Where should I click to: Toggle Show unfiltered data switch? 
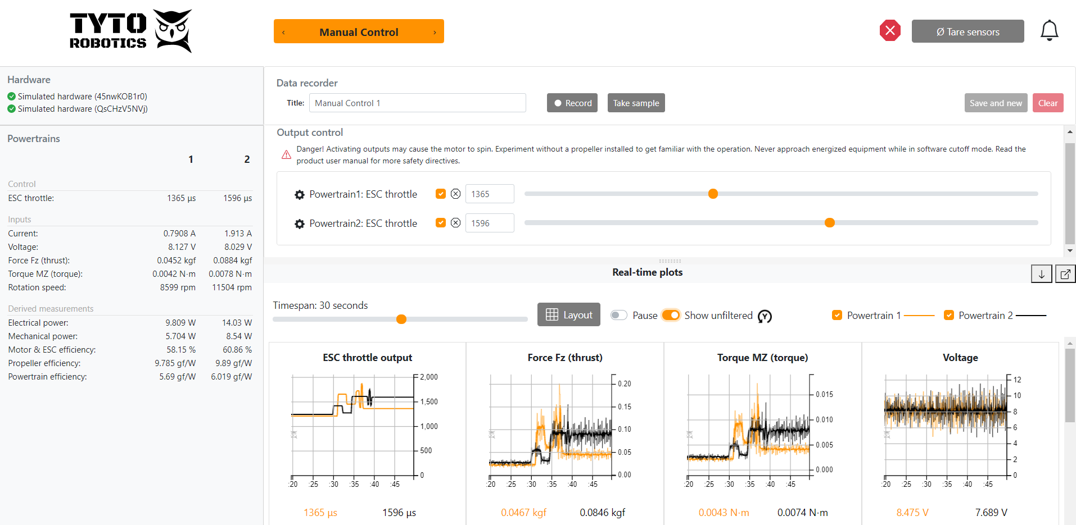point(671,315)
